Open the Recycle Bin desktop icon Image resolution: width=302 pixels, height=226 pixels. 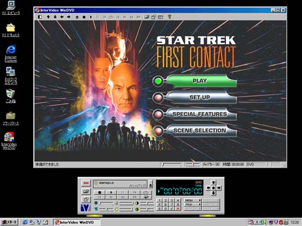tap(11, 96)
